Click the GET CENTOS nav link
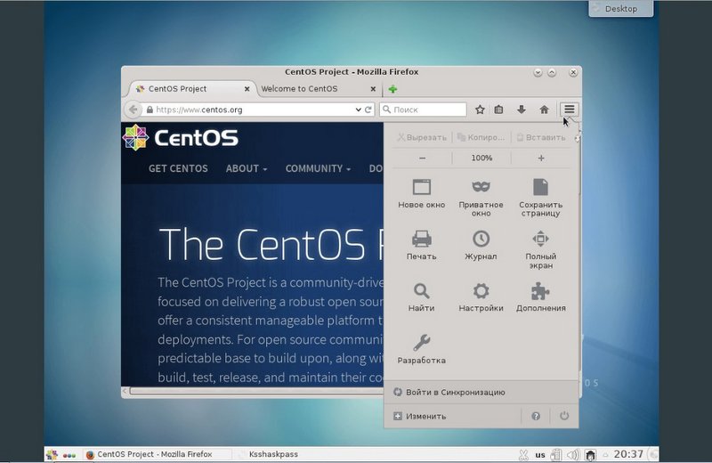Screen dimensions: 712x463 point(178,168)
